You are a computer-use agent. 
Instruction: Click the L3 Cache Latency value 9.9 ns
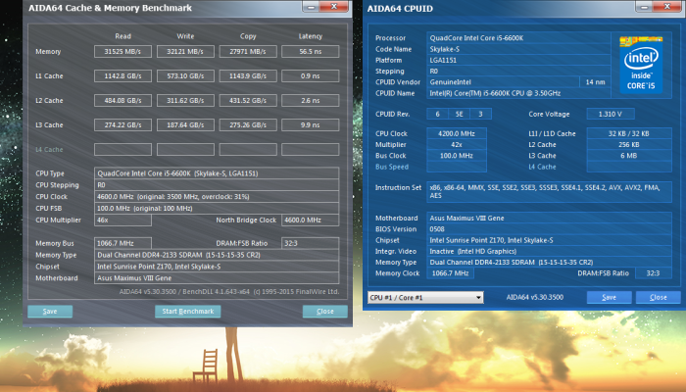pos(311,125)
